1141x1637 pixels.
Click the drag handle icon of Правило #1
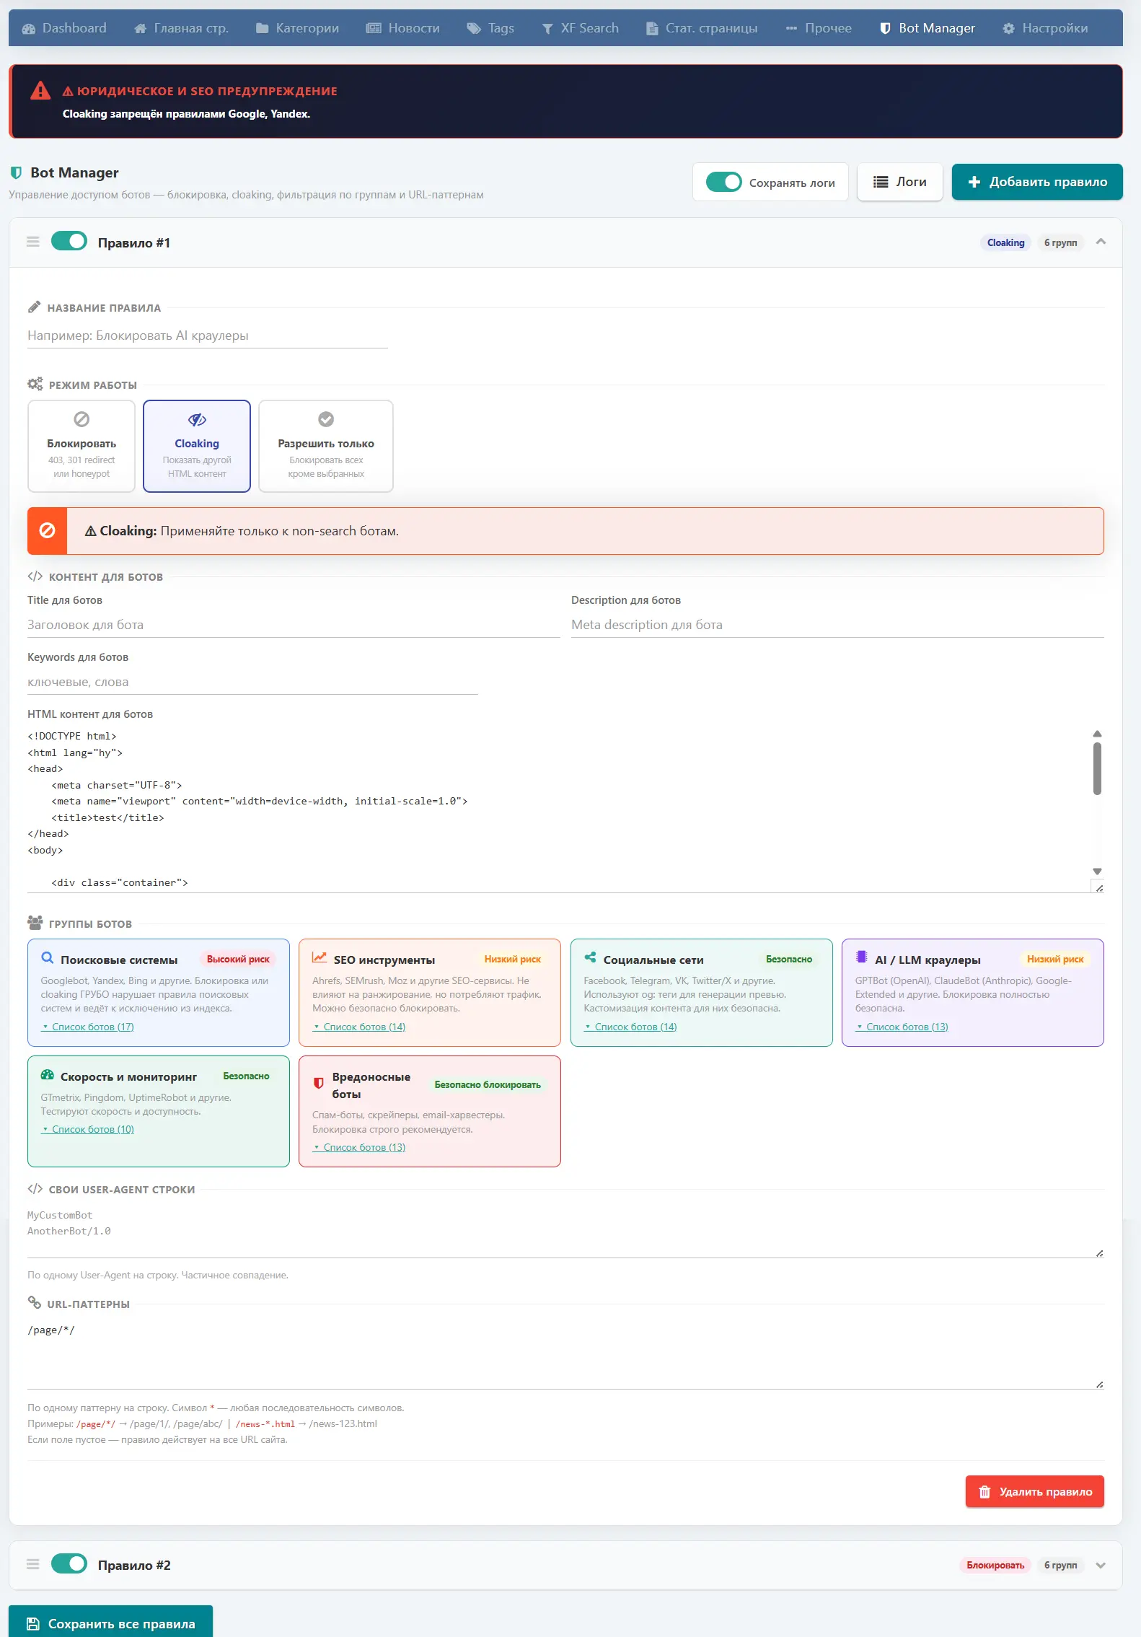32,242
